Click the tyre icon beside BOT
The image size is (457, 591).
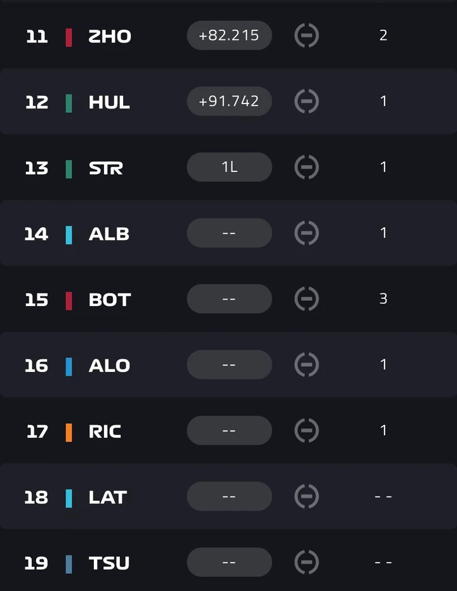(x=307, y=298)
